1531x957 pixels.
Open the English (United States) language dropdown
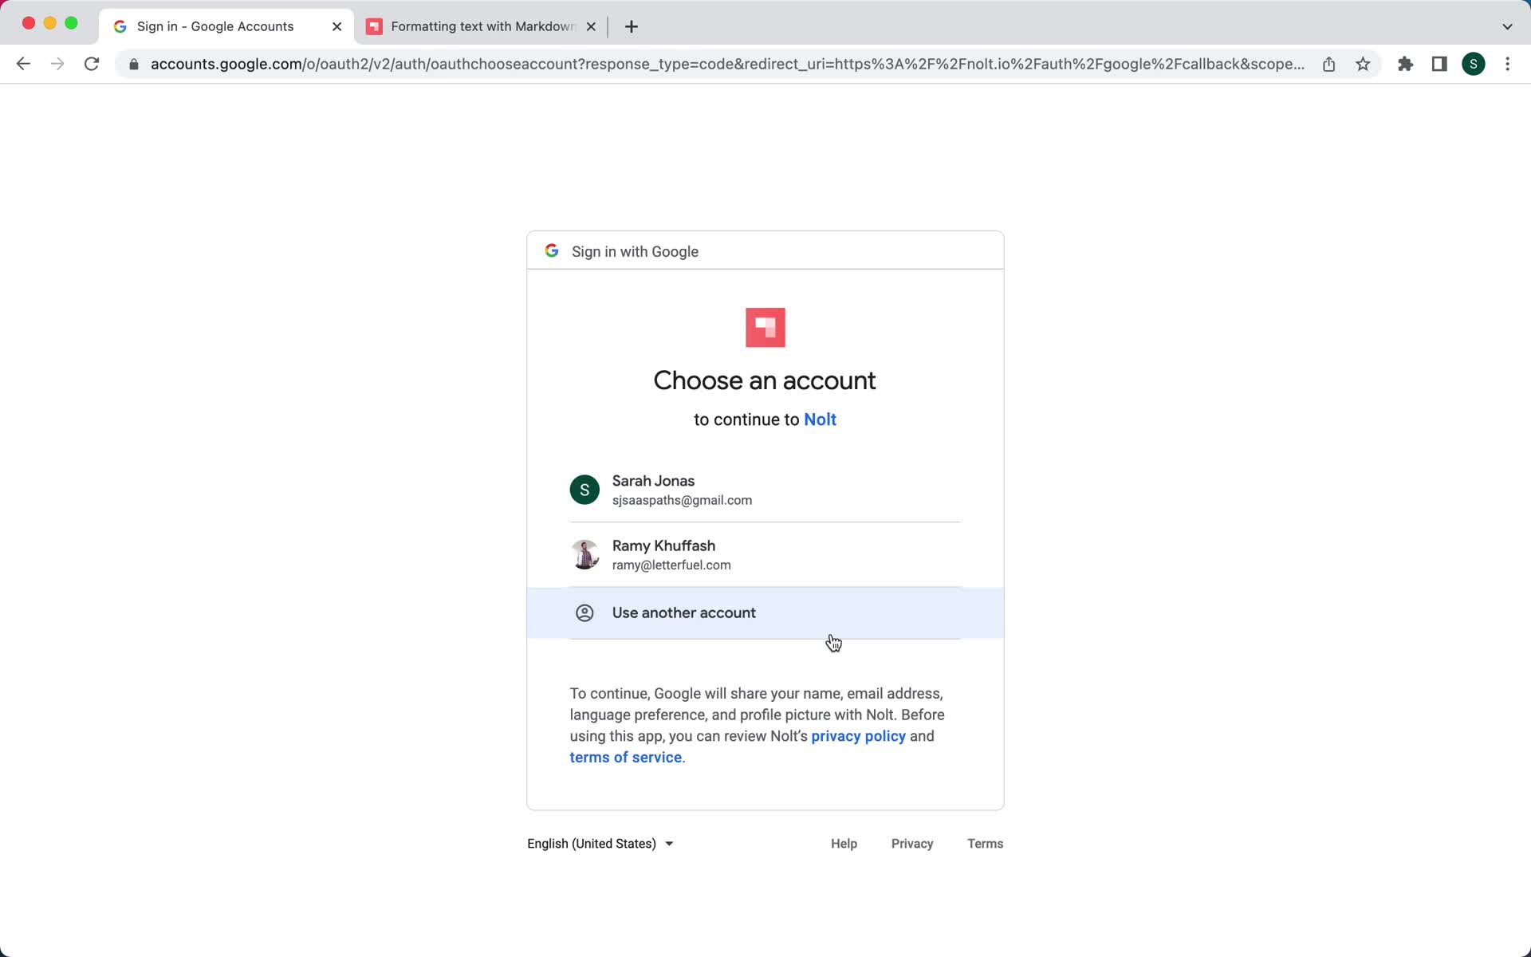(x=600, y=844)
